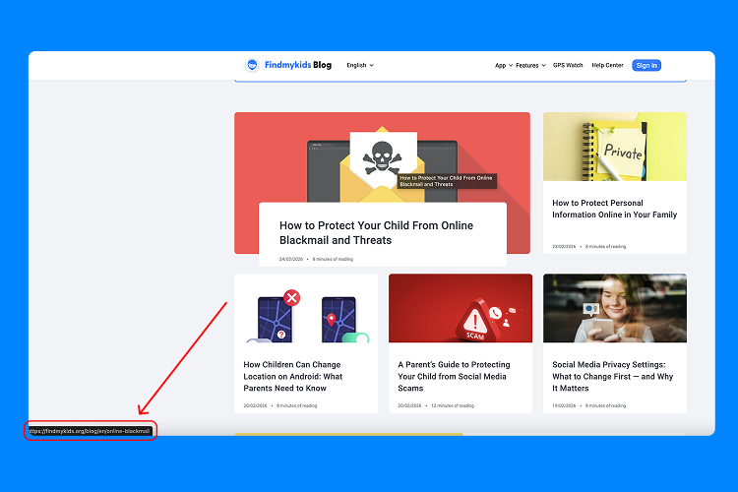The width and height of the screenshot is (738, 492).
Task: Open 'How to Protect Personal Information Online' article
Action: click(x=614, y=209)
